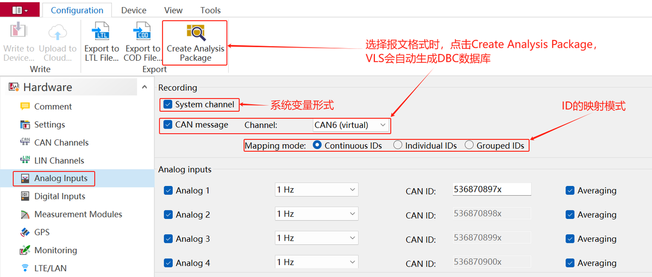Uncheck the System channel checkbox
The width and height of the screenshot is (652, 277).
tap(168, 105)
